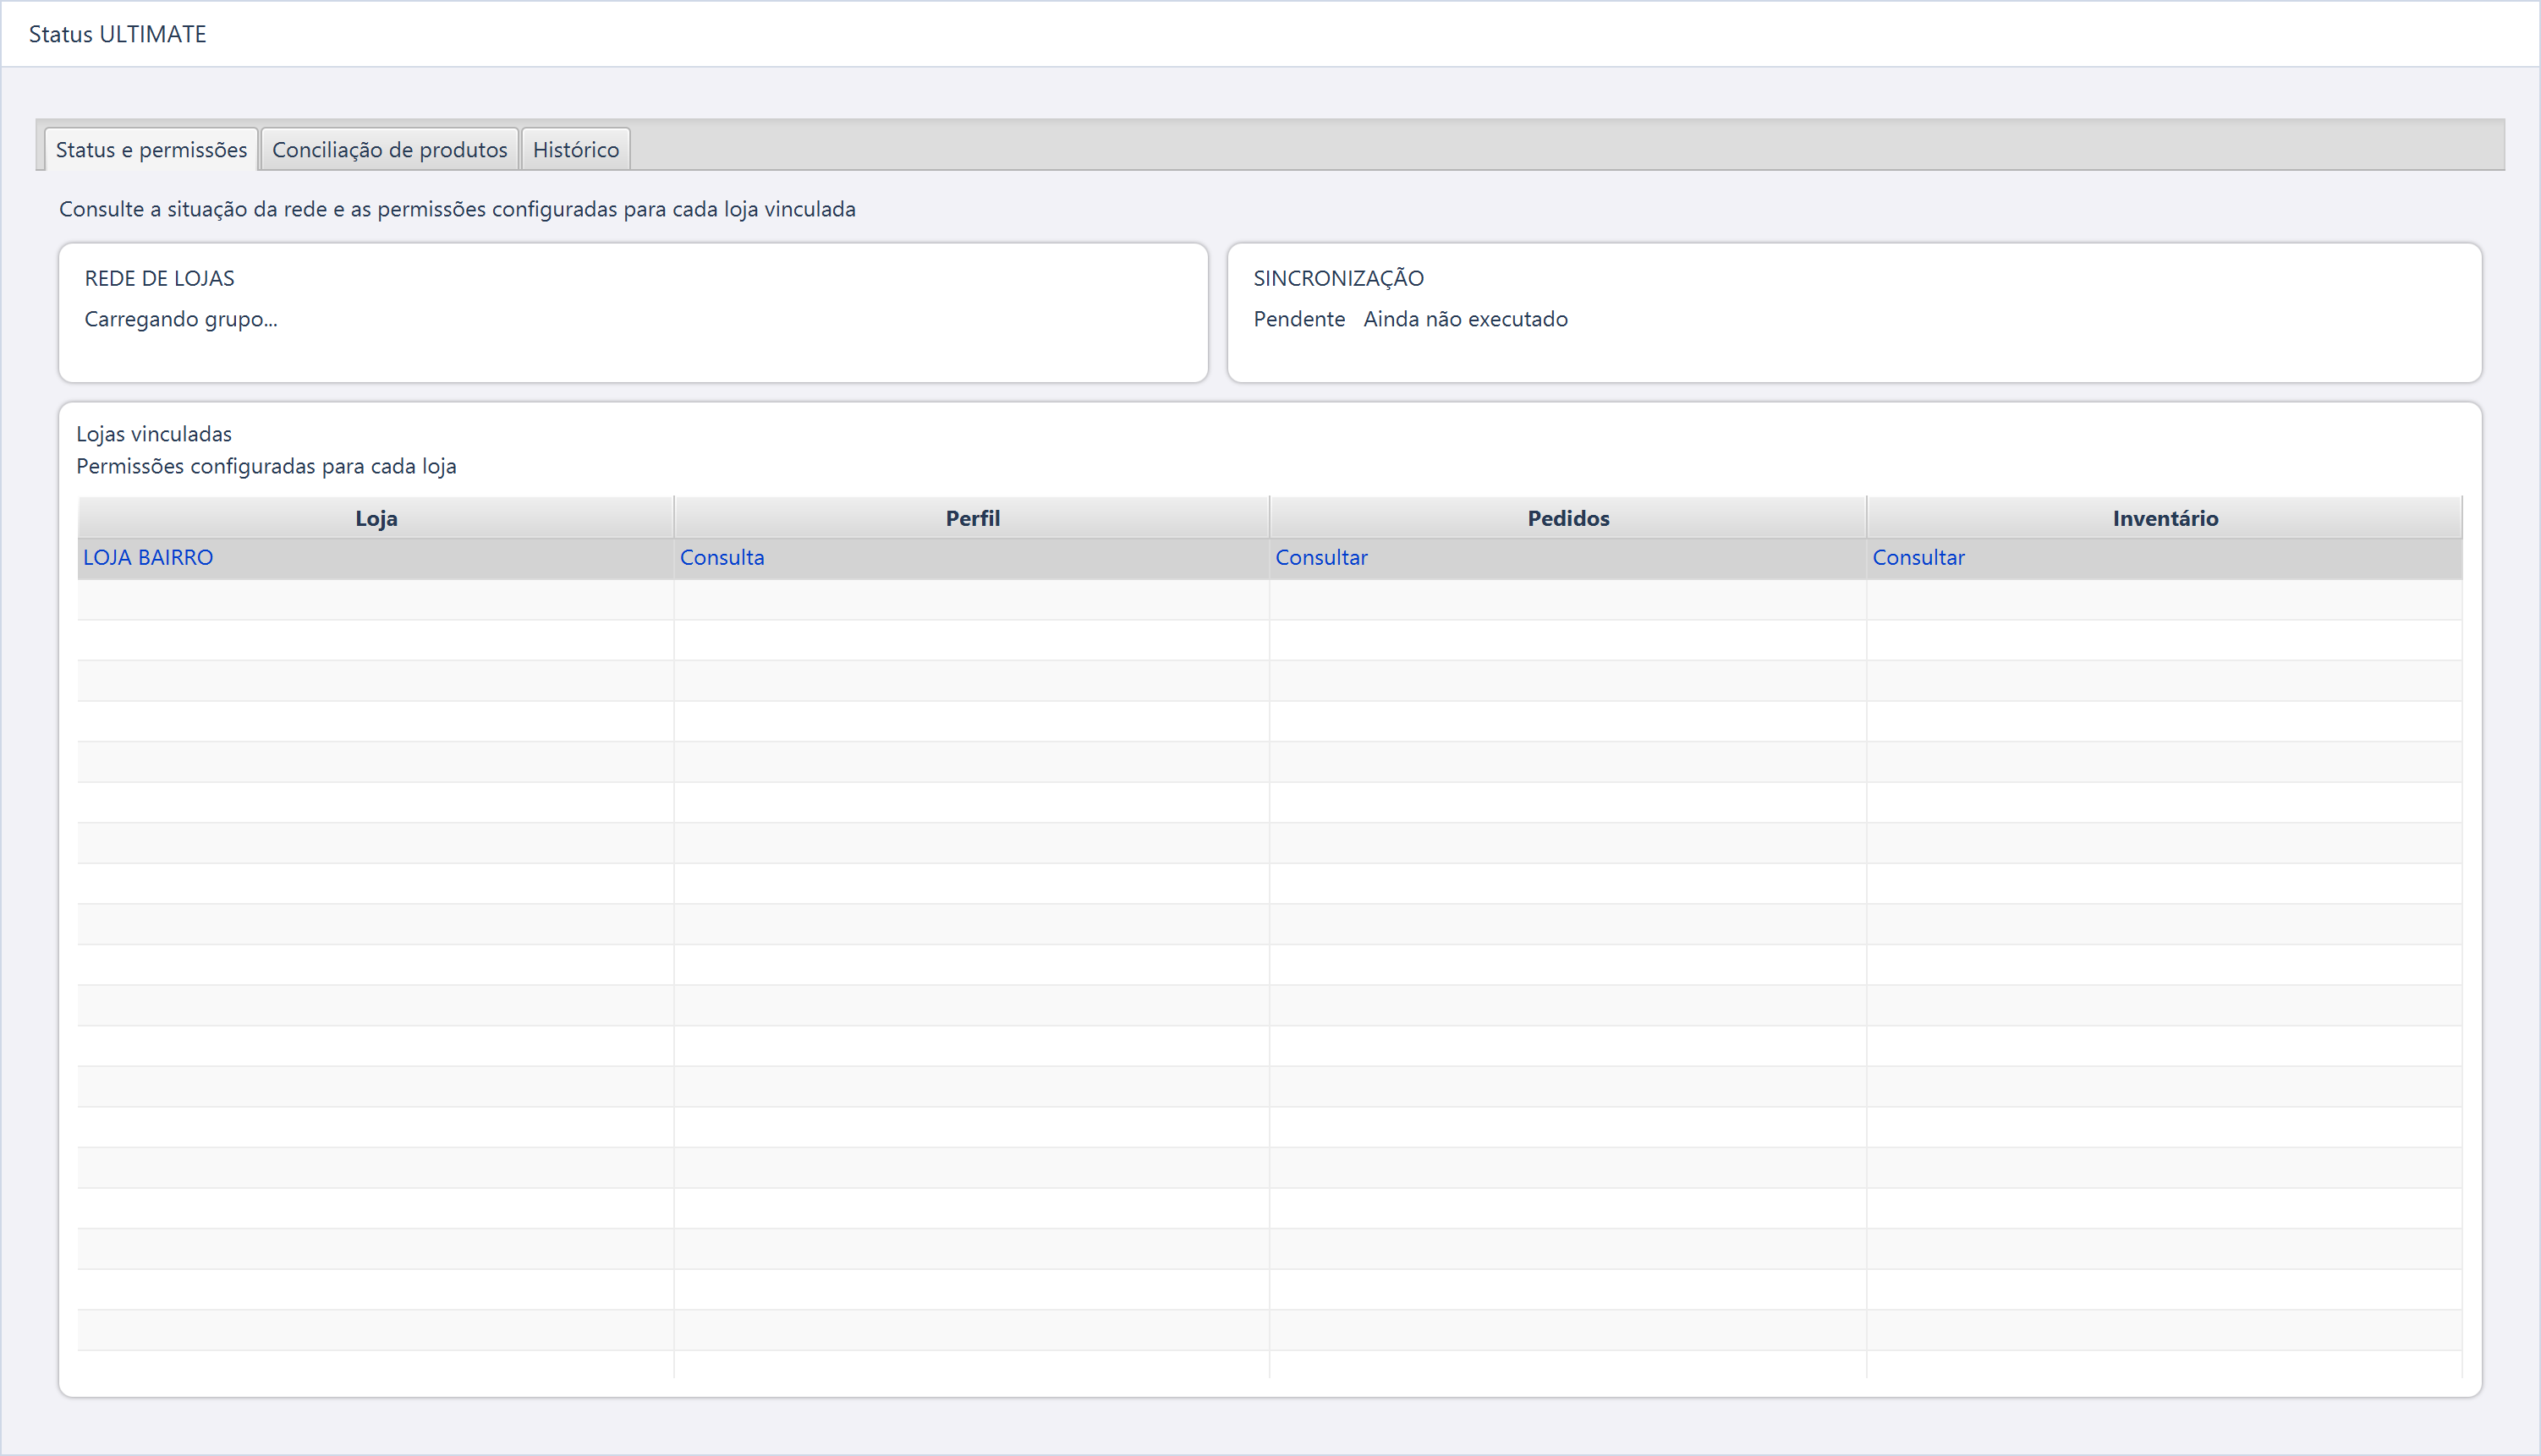Click the Ainda não executado text

[1466, 319]
